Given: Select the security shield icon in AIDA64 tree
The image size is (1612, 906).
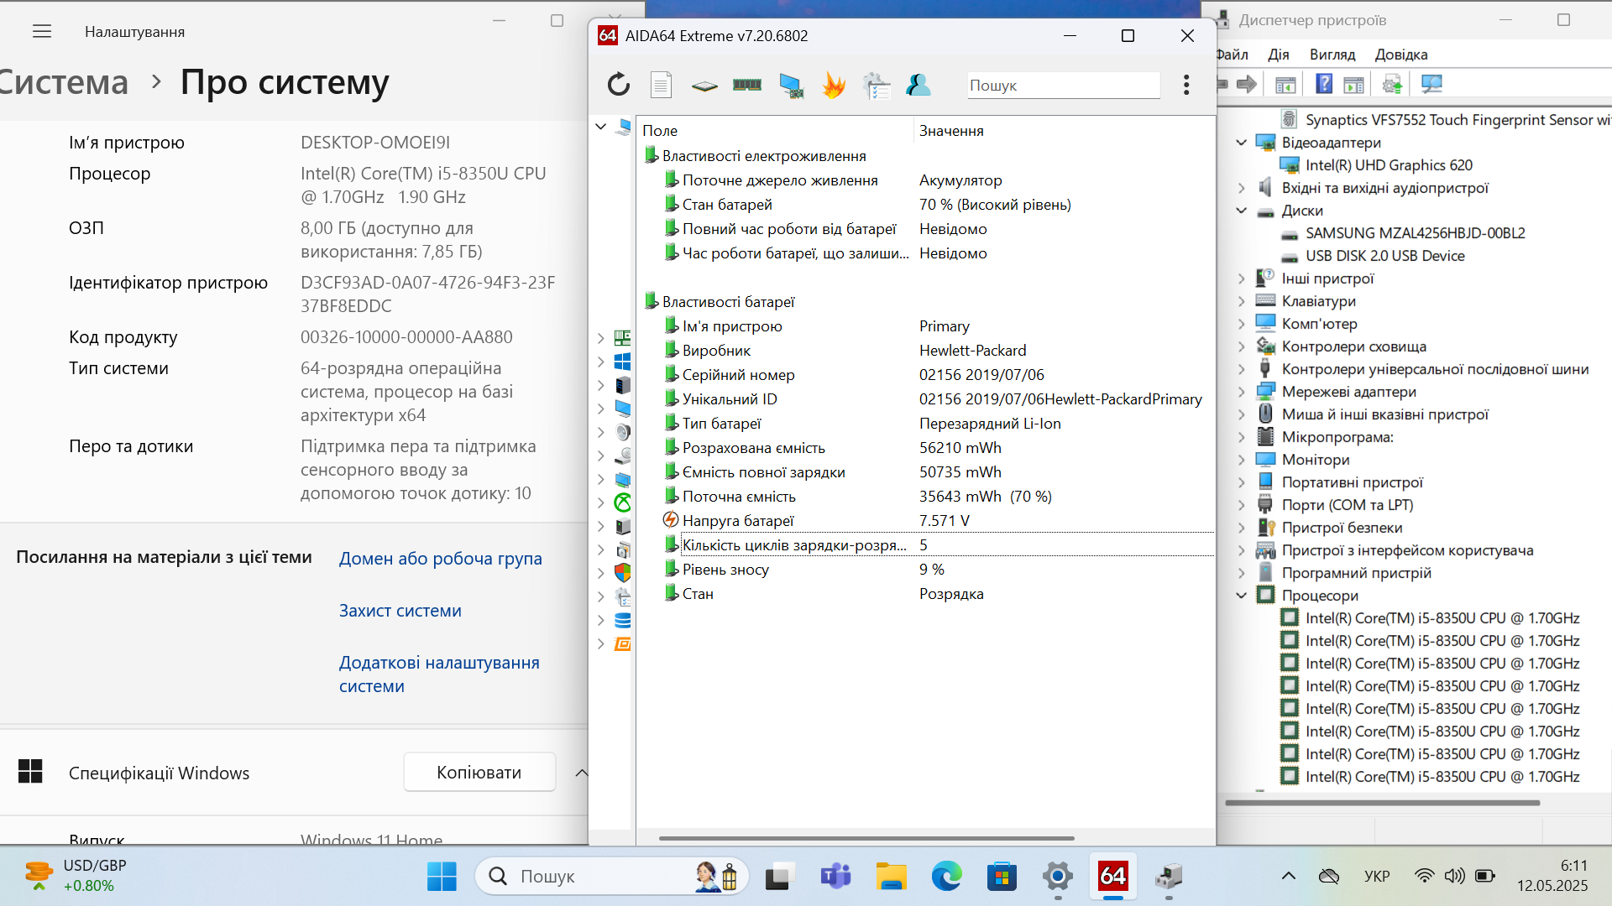Looking at the screenshot, I should [x=622, y=573].
